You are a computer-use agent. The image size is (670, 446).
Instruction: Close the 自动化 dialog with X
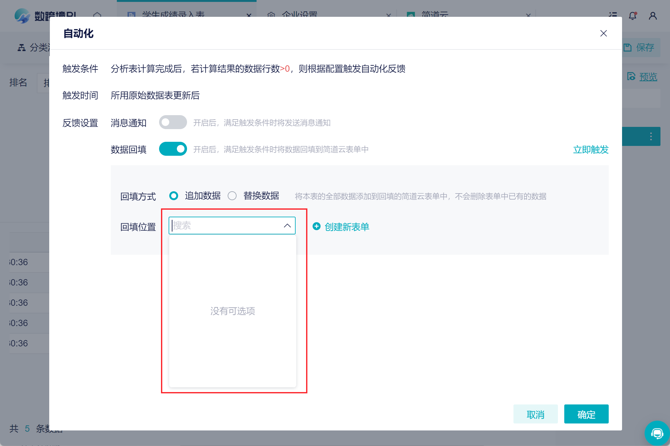point(603,33)
